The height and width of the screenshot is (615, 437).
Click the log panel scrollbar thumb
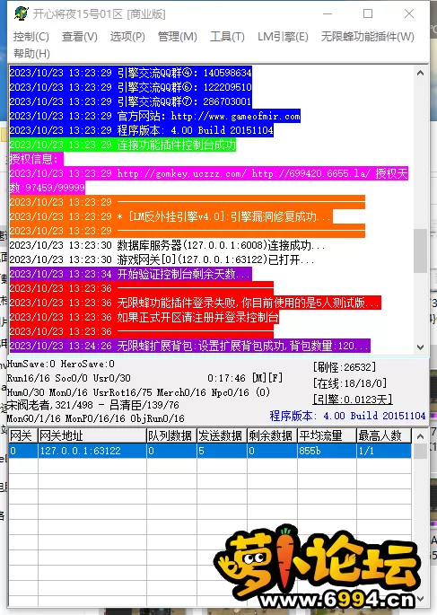click(421, 250)
